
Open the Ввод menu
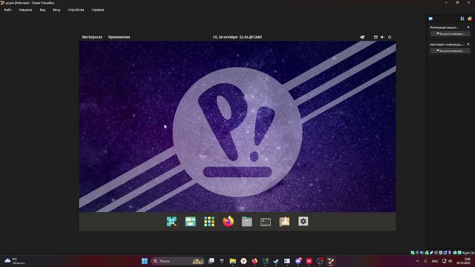56,10
